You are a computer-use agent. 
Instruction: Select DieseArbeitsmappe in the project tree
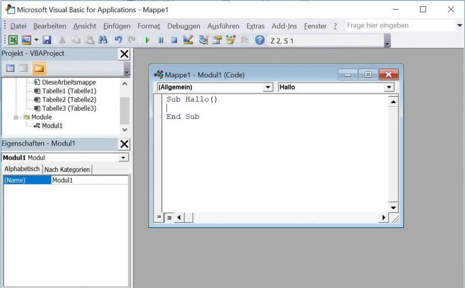(x=69, y=82)
